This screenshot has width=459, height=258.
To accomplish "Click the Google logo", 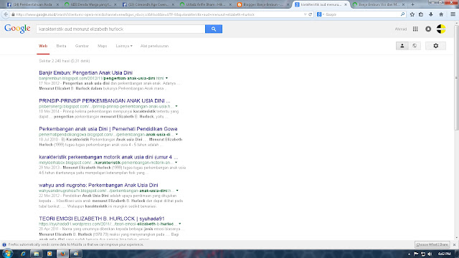I will click(x=17, y=29).
